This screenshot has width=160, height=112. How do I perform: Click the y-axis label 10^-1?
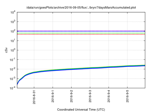tap(12, 60)
